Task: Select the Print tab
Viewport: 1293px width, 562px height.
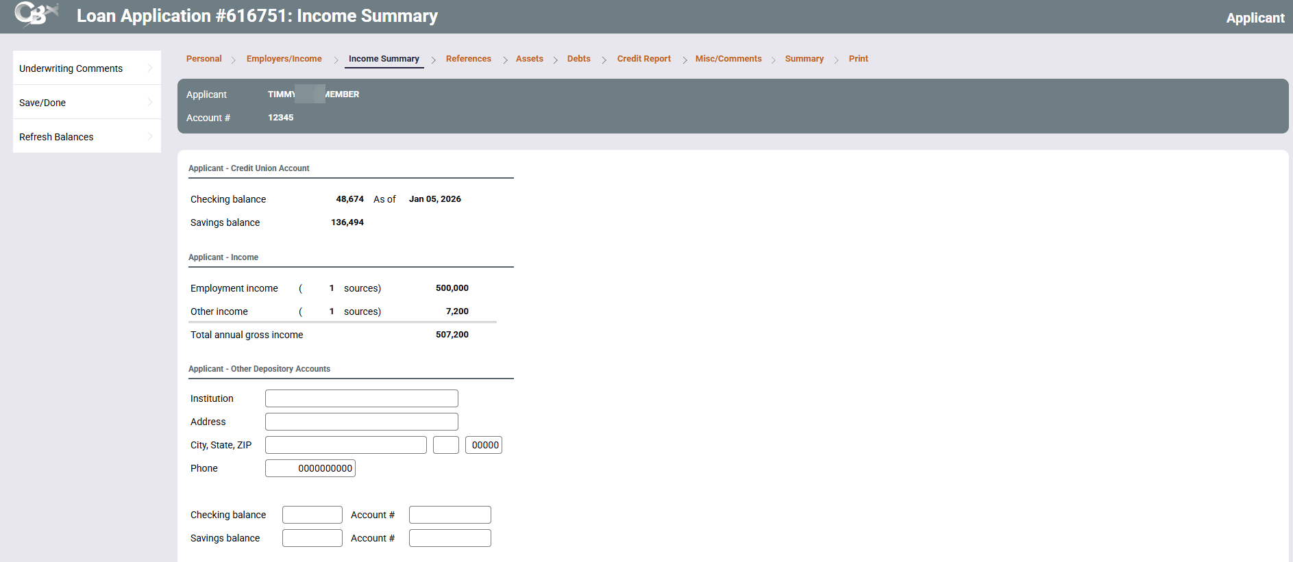Action: 858,59
